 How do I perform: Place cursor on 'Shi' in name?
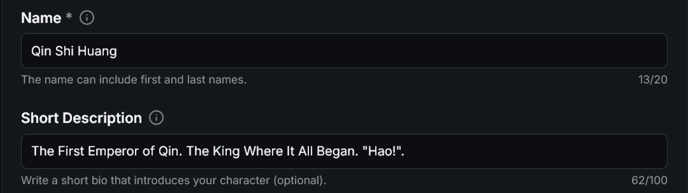[64, 51]
